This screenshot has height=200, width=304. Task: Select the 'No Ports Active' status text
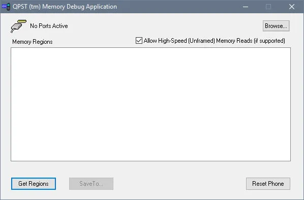click(x=49, y=26)
